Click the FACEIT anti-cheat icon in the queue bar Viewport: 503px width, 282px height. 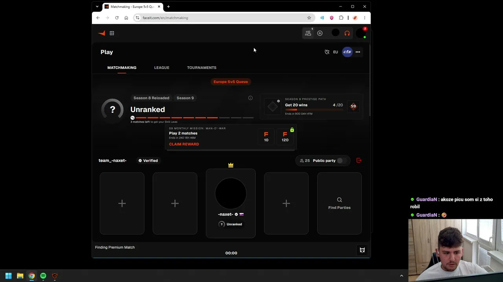pyautogui.click(x=362, y=250)
